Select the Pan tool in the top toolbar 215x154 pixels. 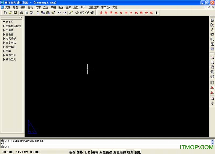coord(77,13)
